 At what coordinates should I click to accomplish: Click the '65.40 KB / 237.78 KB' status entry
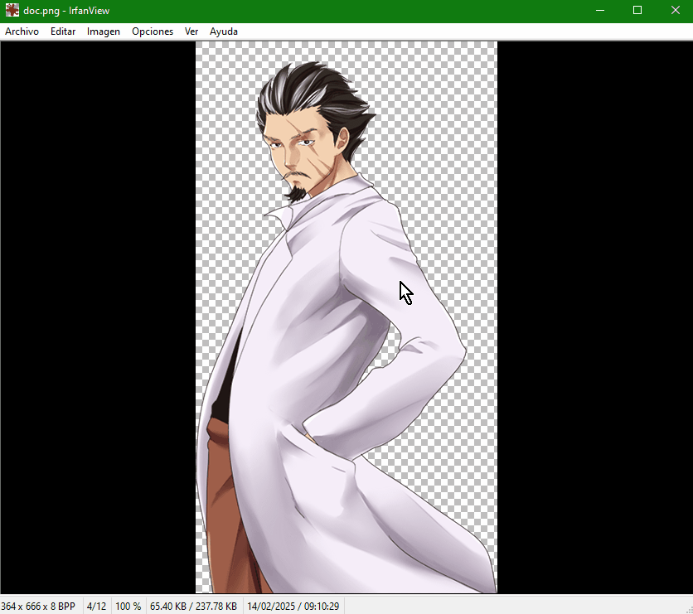194,606
